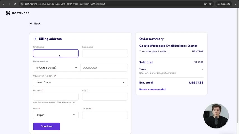Click the '(Calculated after billing information)' note

click(158, 73)
